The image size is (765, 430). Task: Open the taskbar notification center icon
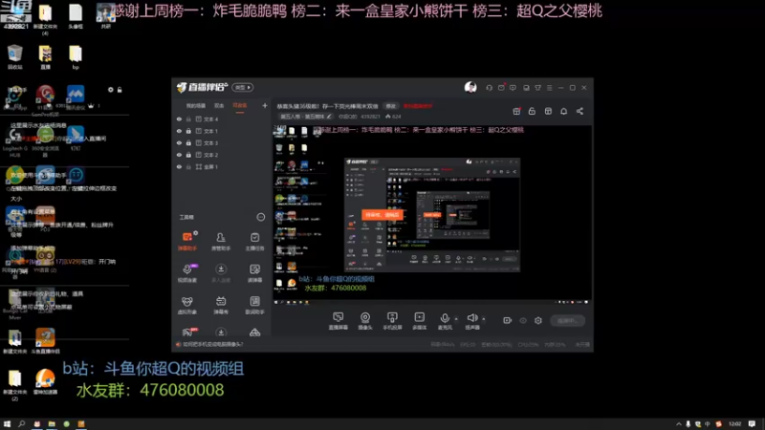point(752,423)
